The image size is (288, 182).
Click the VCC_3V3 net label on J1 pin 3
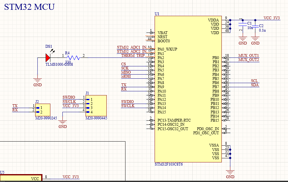(71, 106)
